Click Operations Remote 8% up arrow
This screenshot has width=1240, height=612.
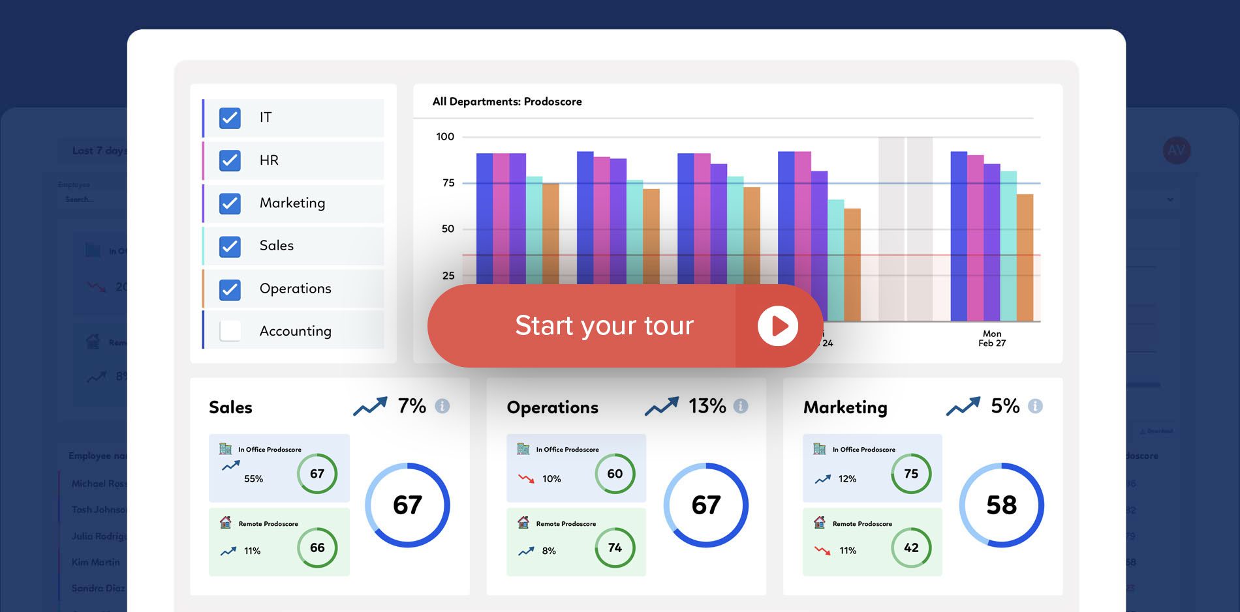click(x=526, y=551)
